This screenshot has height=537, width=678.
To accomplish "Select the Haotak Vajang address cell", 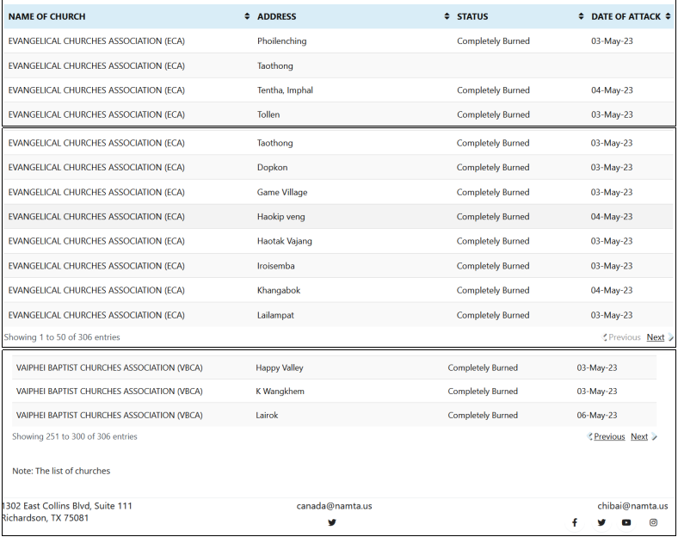I will [284, 241].
